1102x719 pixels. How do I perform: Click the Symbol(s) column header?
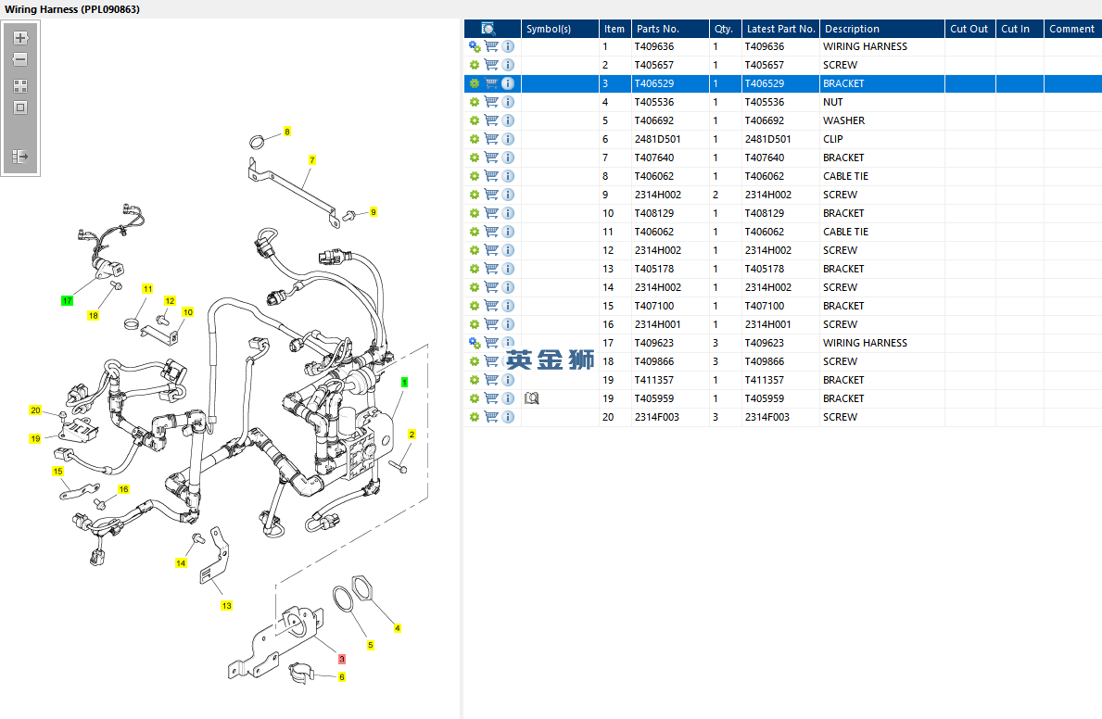pos(560,29)
